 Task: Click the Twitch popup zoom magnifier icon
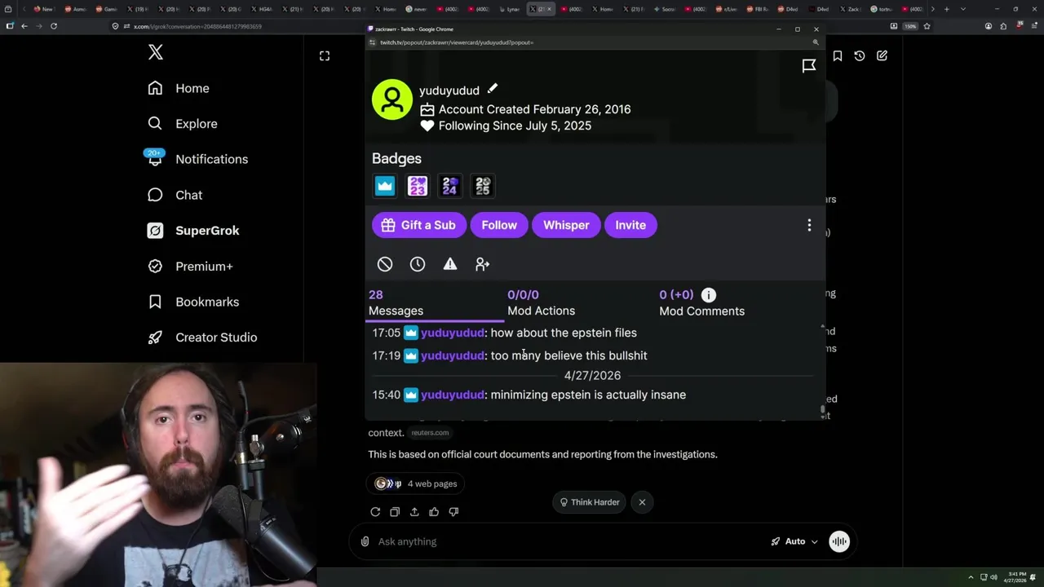816,42
